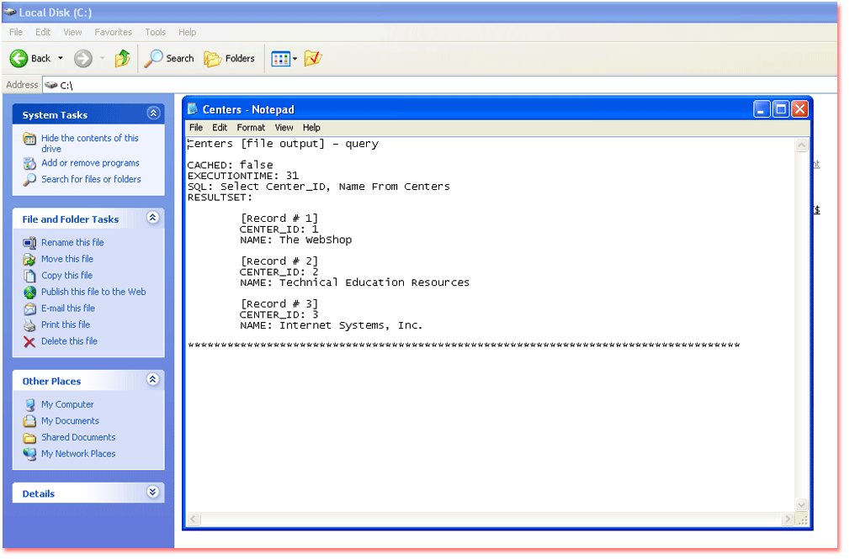The height and width of the screenshot is (559, 855).
Task: Click 'NAME: Technical Education Resources' line
Action: click(x=354, y=282)
